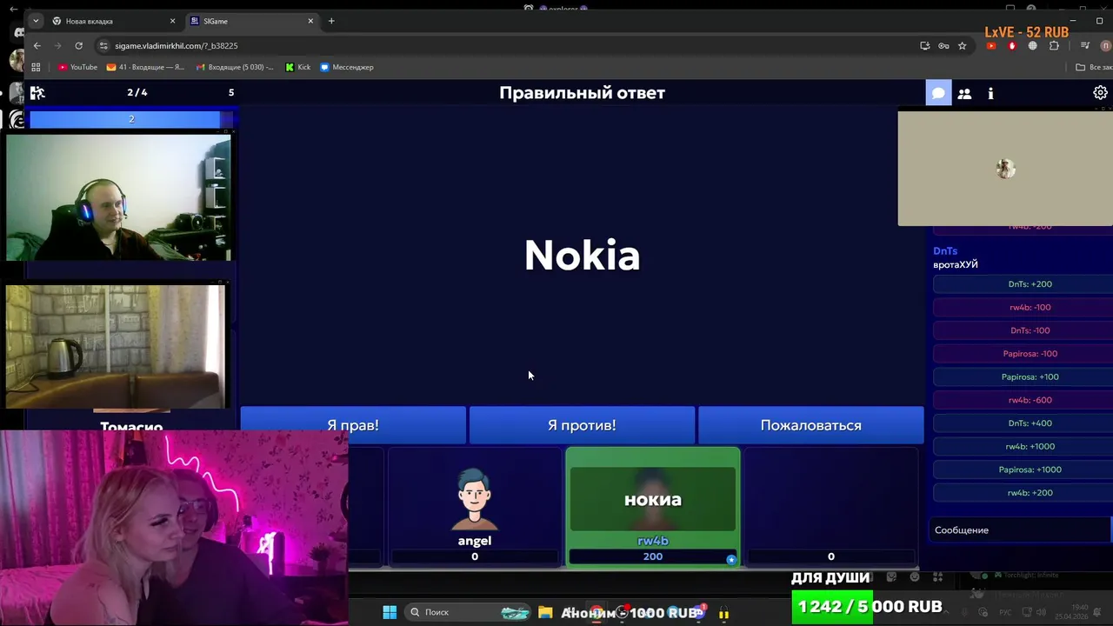Open the game info icon
The image size is (1113, 626).
[x=990, y=93]
